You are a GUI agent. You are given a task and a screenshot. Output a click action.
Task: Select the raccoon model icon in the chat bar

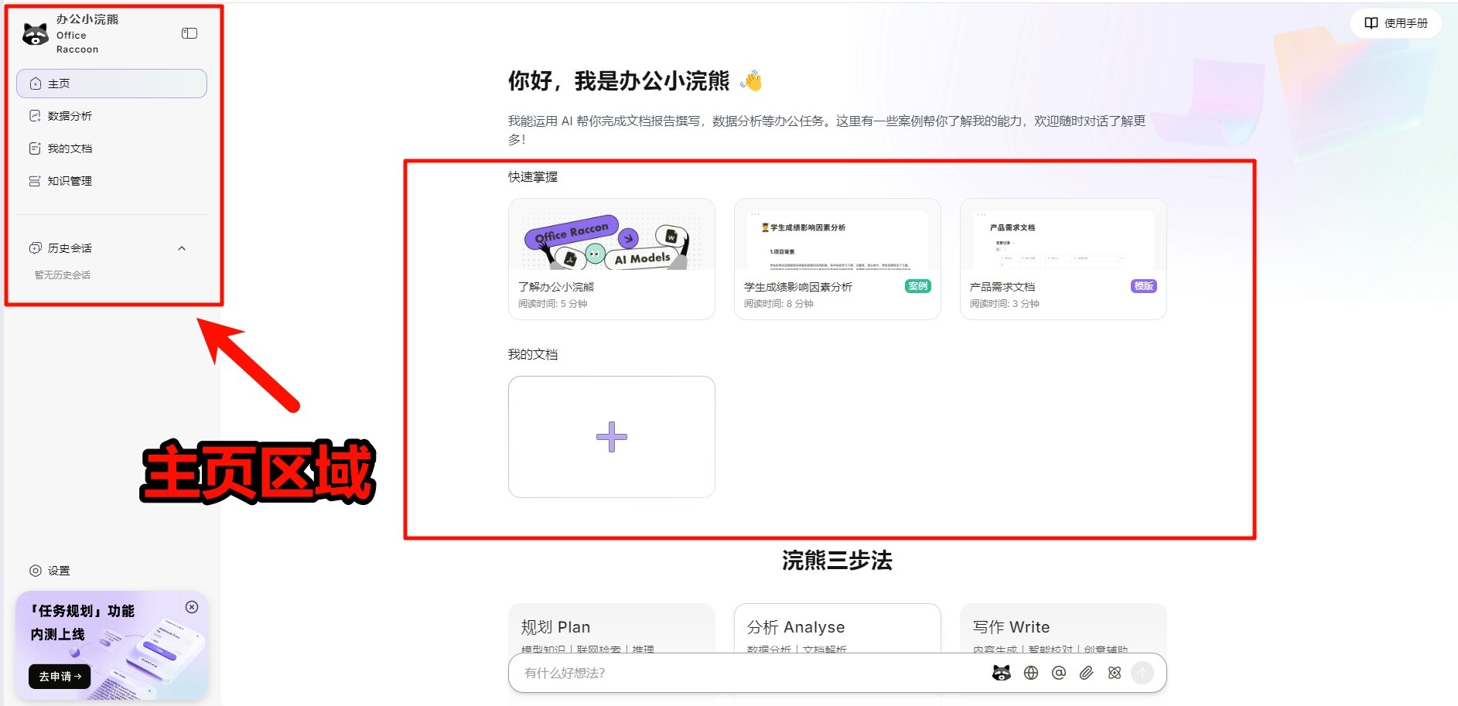[1002, 673]
